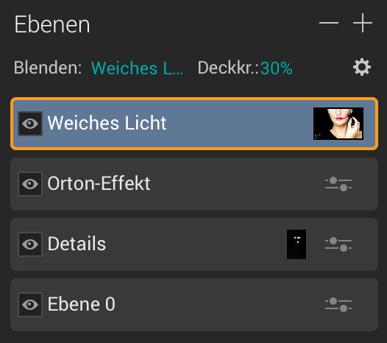Click the plus icon to add a layer
Viewport: 387px width, 343px height.
362,23
